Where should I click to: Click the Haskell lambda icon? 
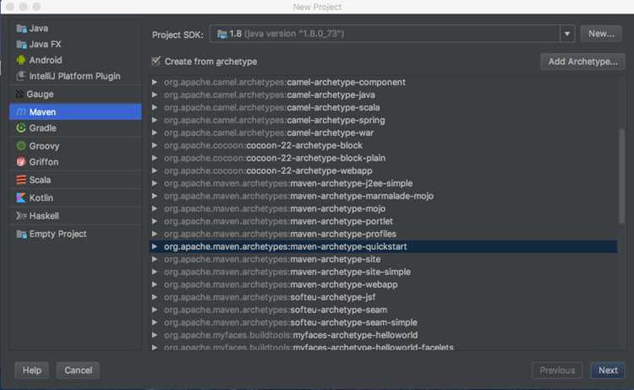pos(21,216)
